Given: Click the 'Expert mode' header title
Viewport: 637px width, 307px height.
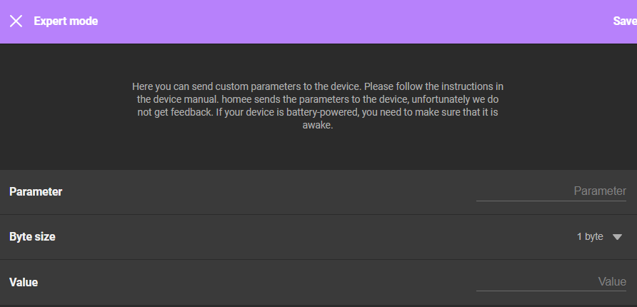Looking at the screenshot, I should point(66,21).
